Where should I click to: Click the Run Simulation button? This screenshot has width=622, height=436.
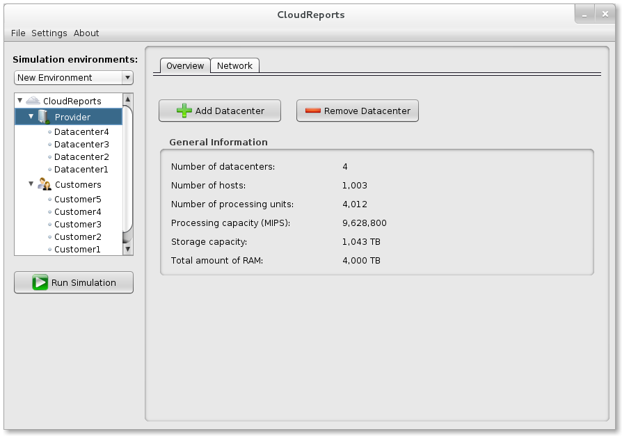(73, 282)
